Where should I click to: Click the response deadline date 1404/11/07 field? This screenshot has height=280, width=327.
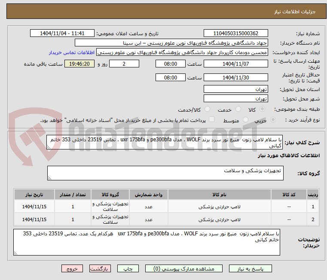235,64
